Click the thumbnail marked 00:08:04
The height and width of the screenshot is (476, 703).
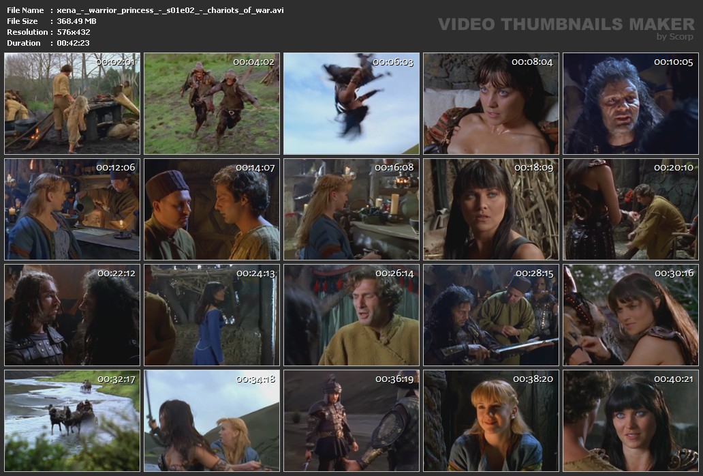click(490, 104)
